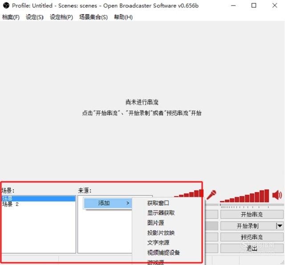
Task: Adjust the desktop audio volume bars
Action: point(244,196)
